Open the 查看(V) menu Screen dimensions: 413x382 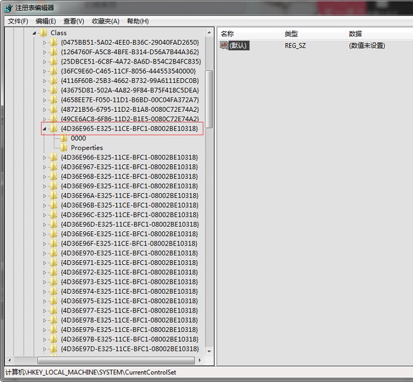coord(74,21)
